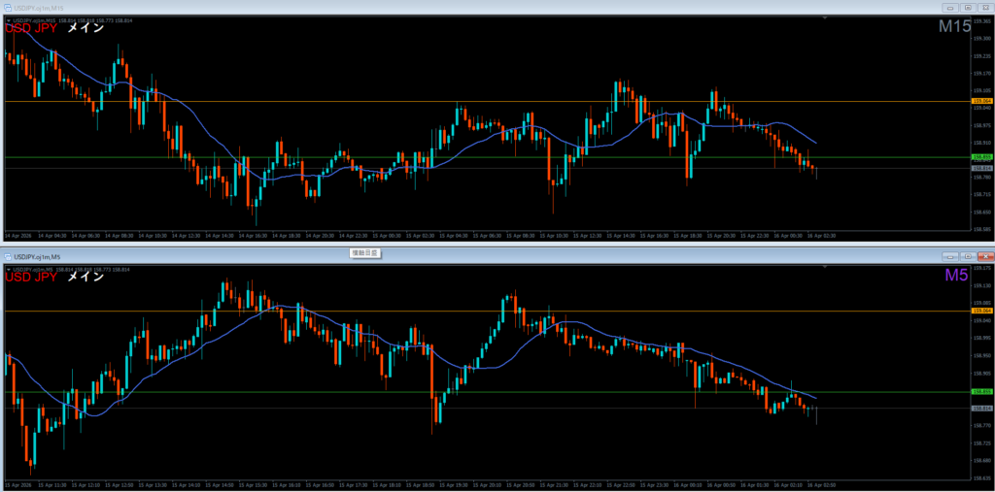This screenshot has width=995, height=492.
Task: Click 158.635 on the M5 price scale
Action: [981, 477]
